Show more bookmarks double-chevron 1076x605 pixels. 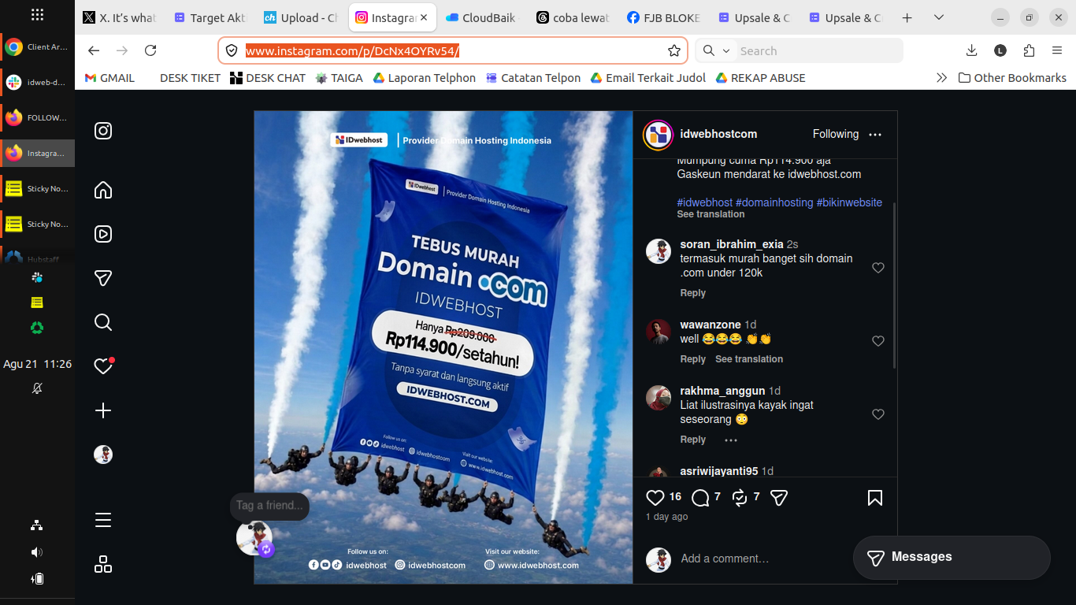coord(941,78)
